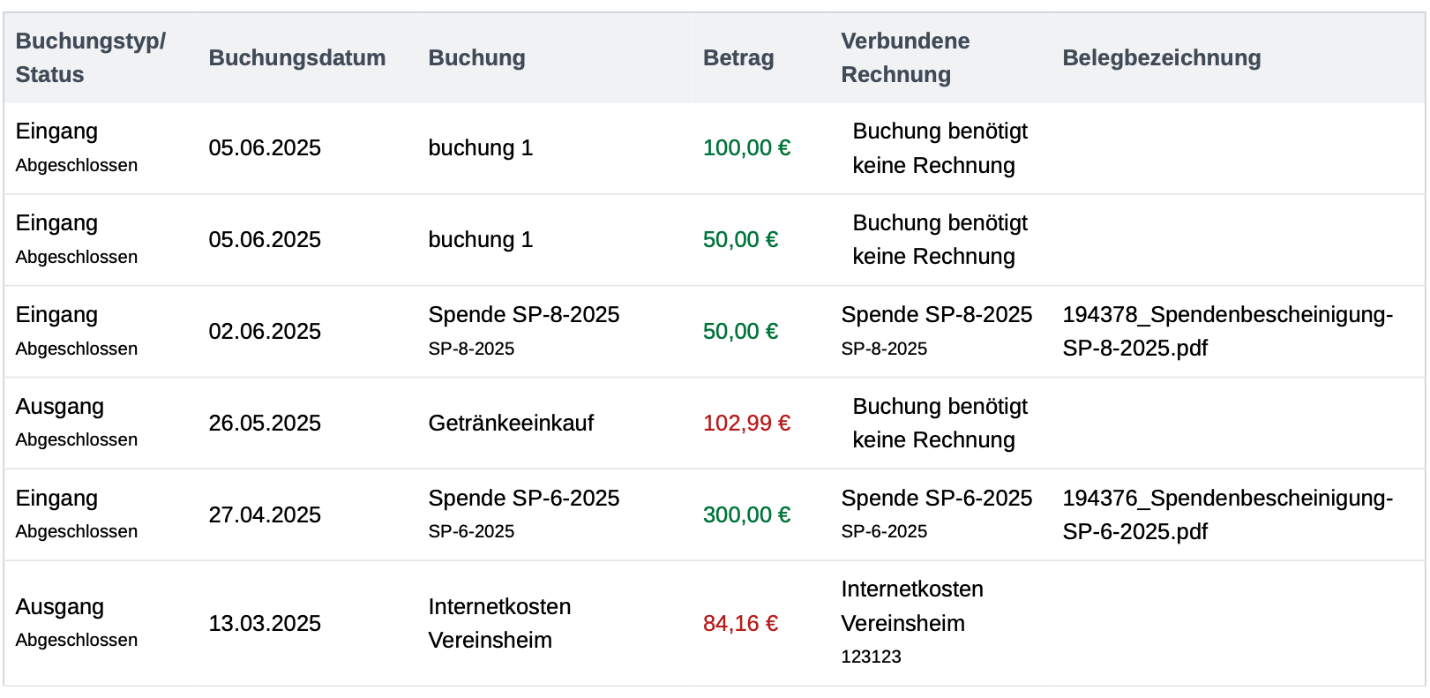
Task: Click the Spende SP-6-2025 booking title
Action: coord(524,499)
